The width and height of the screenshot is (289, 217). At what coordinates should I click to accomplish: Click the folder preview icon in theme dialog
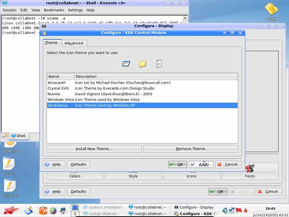pyautogui.click(x=143, y=64)
